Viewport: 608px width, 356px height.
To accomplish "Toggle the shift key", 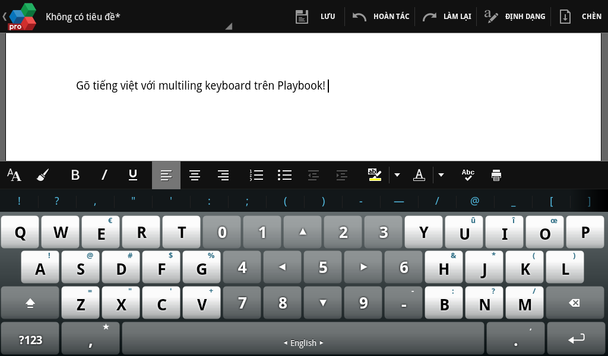I will (30, 303).
